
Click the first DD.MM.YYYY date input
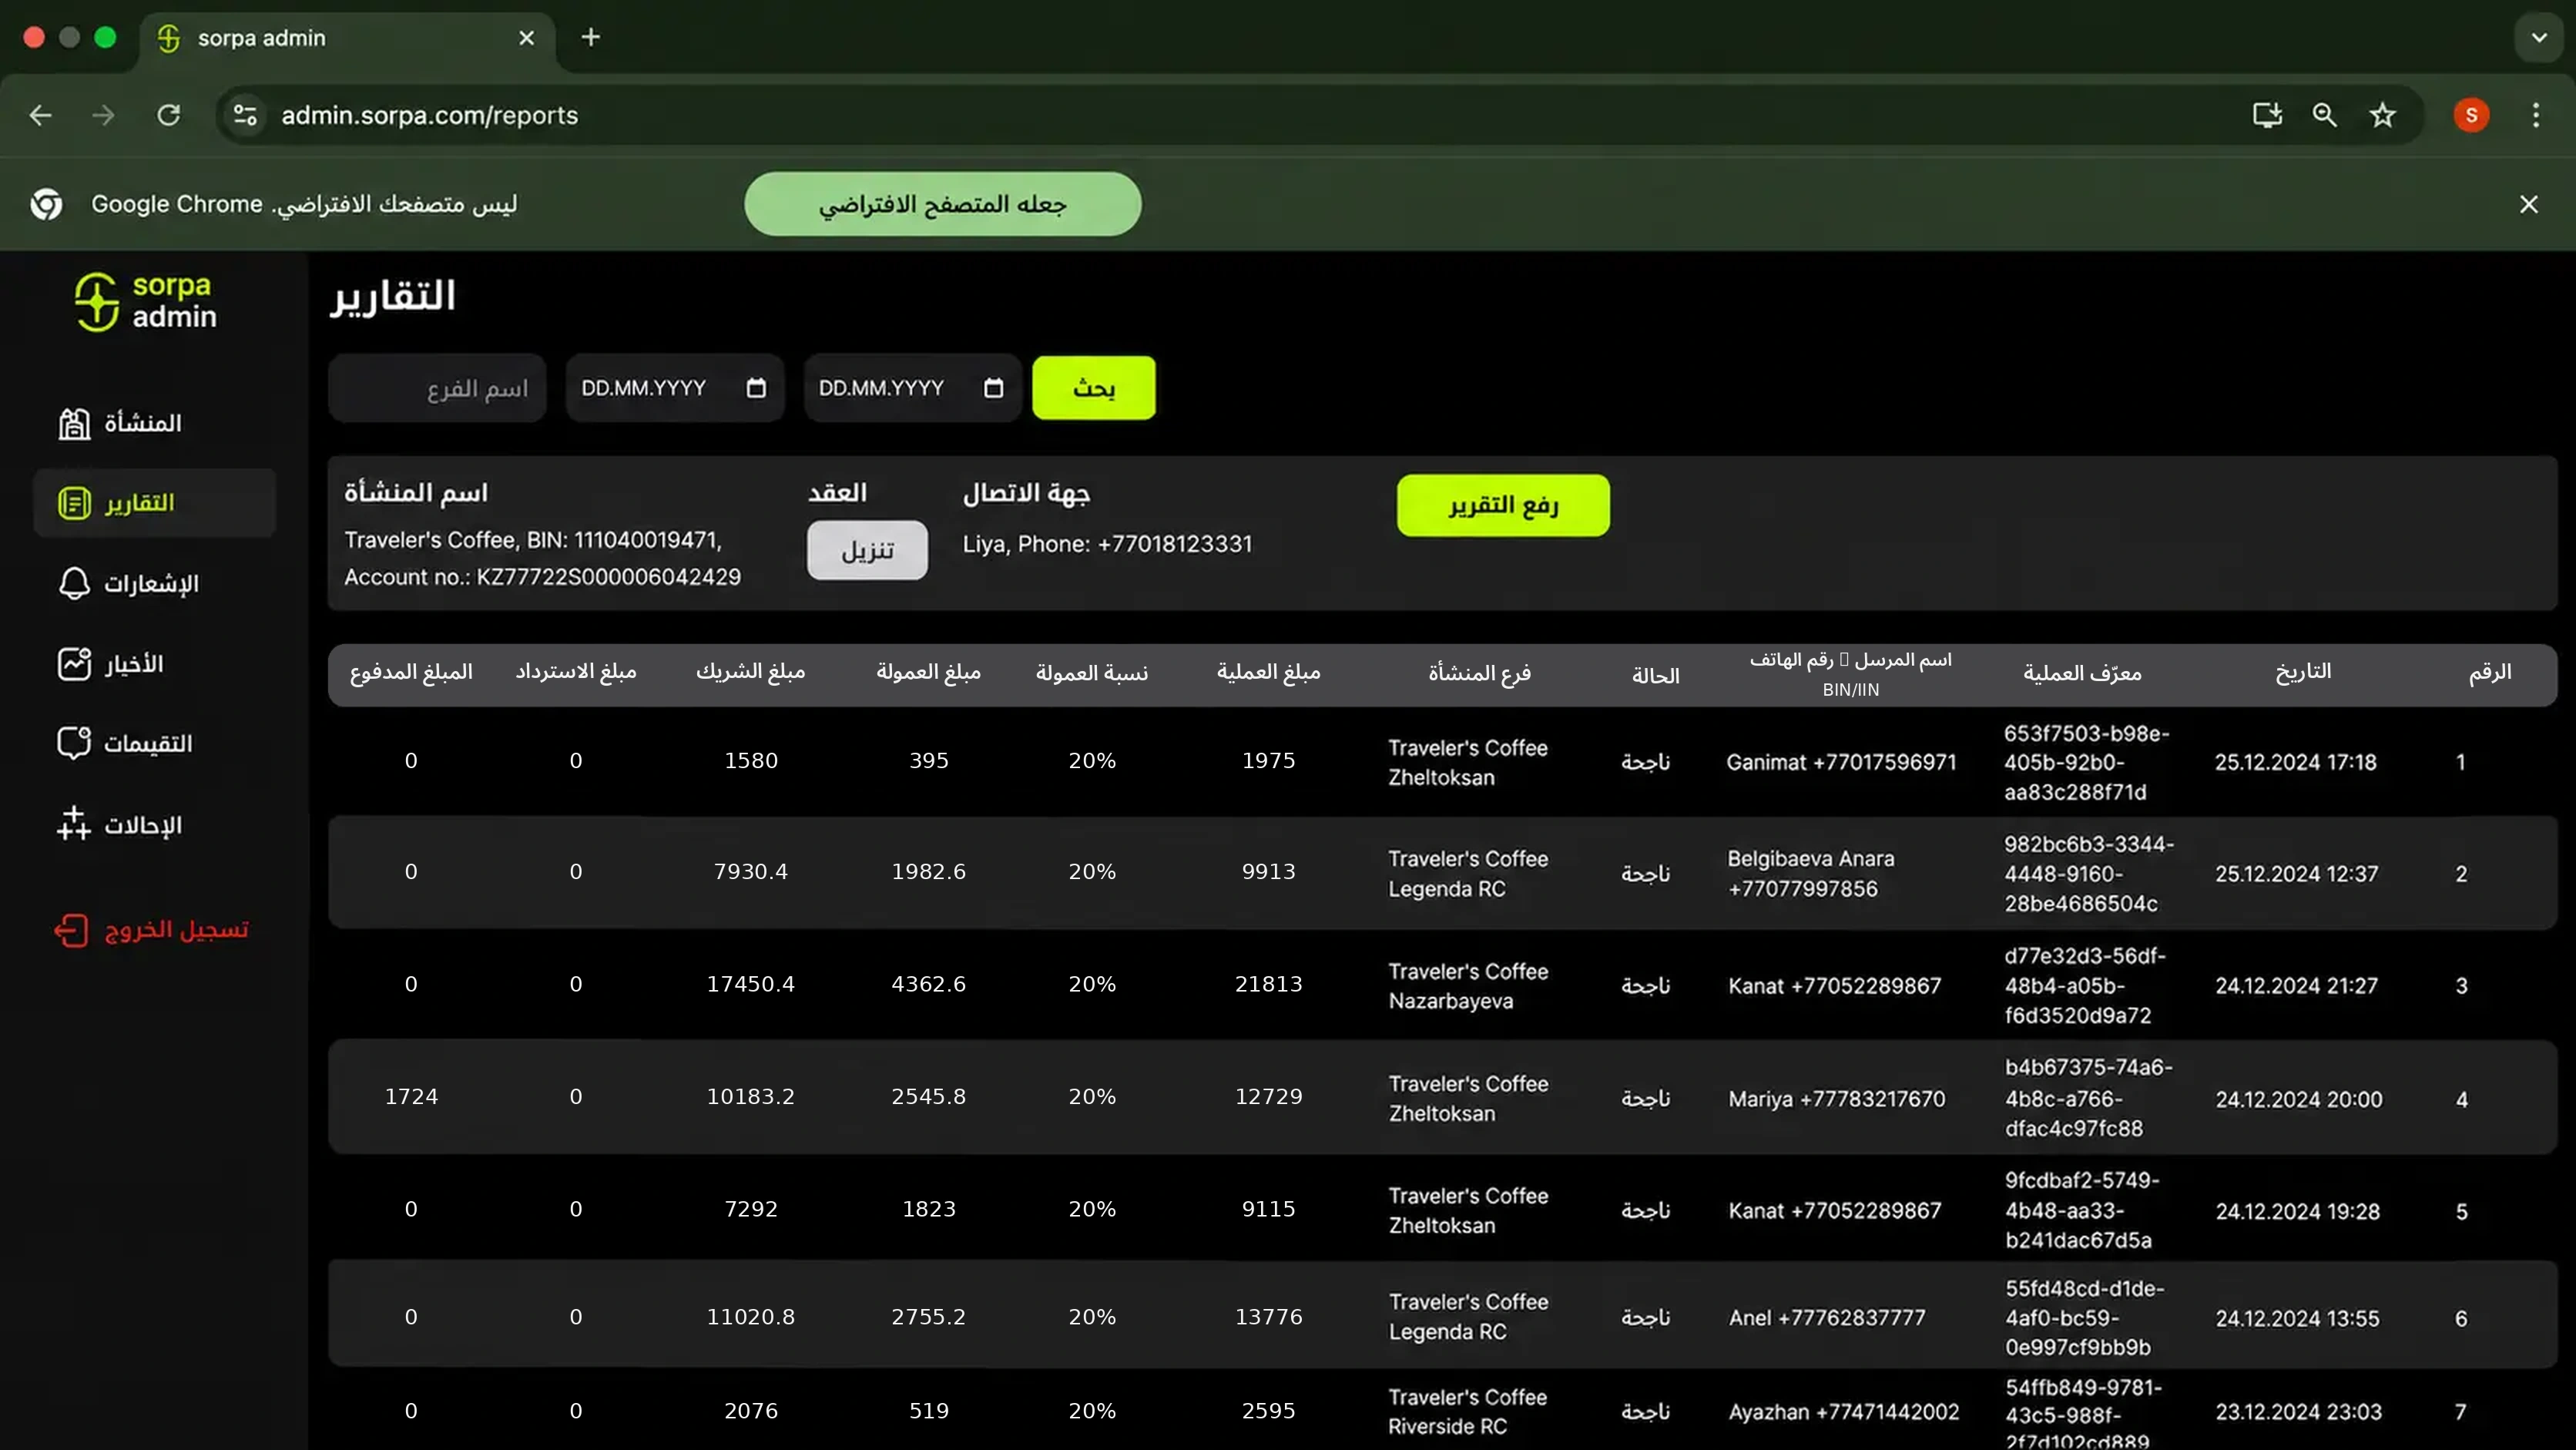coord(675,388)
